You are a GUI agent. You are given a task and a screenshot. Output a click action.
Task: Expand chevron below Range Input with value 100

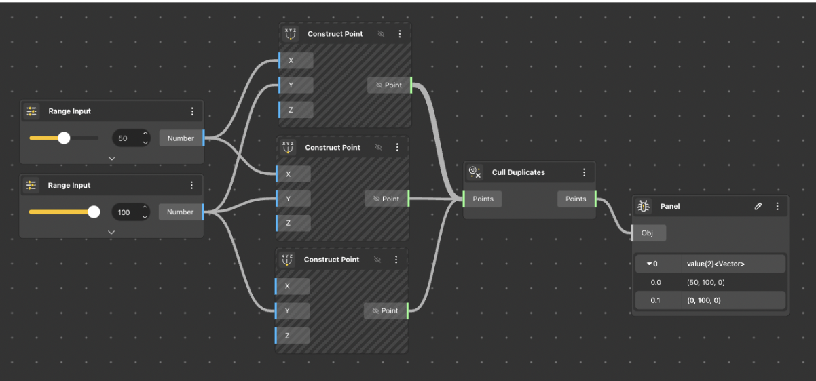(111, 232)
